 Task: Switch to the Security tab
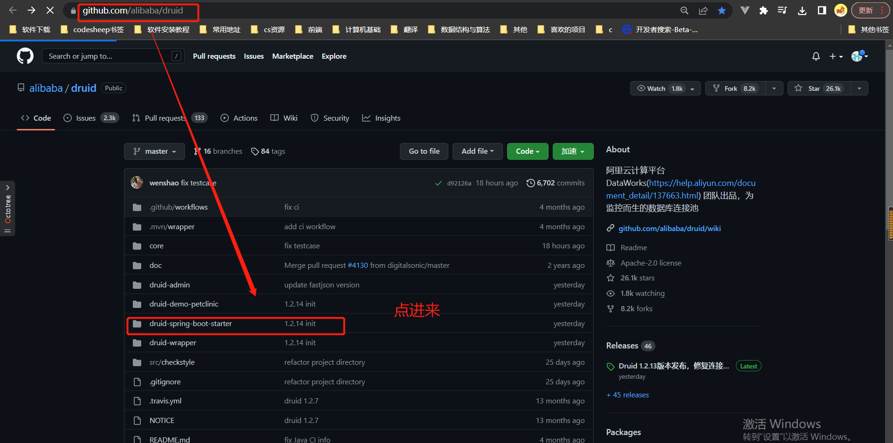pos(330,118)
